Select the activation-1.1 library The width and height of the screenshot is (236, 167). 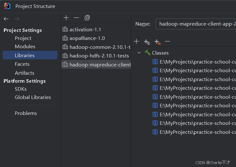(x=85, y=29)
